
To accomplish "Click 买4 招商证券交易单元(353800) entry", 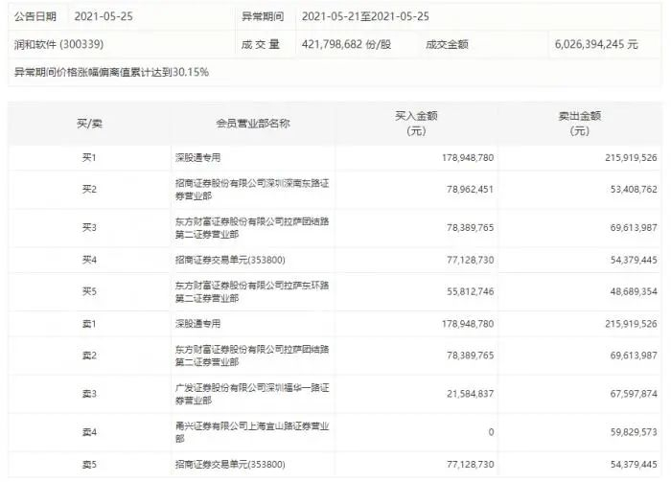I will click(x=230, y=260).
